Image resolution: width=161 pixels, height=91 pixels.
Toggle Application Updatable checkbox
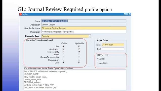point(79,49)
